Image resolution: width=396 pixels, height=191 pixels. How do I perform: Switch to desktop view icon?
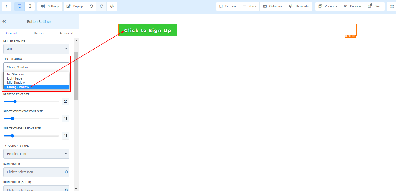[x=20, y=6]
